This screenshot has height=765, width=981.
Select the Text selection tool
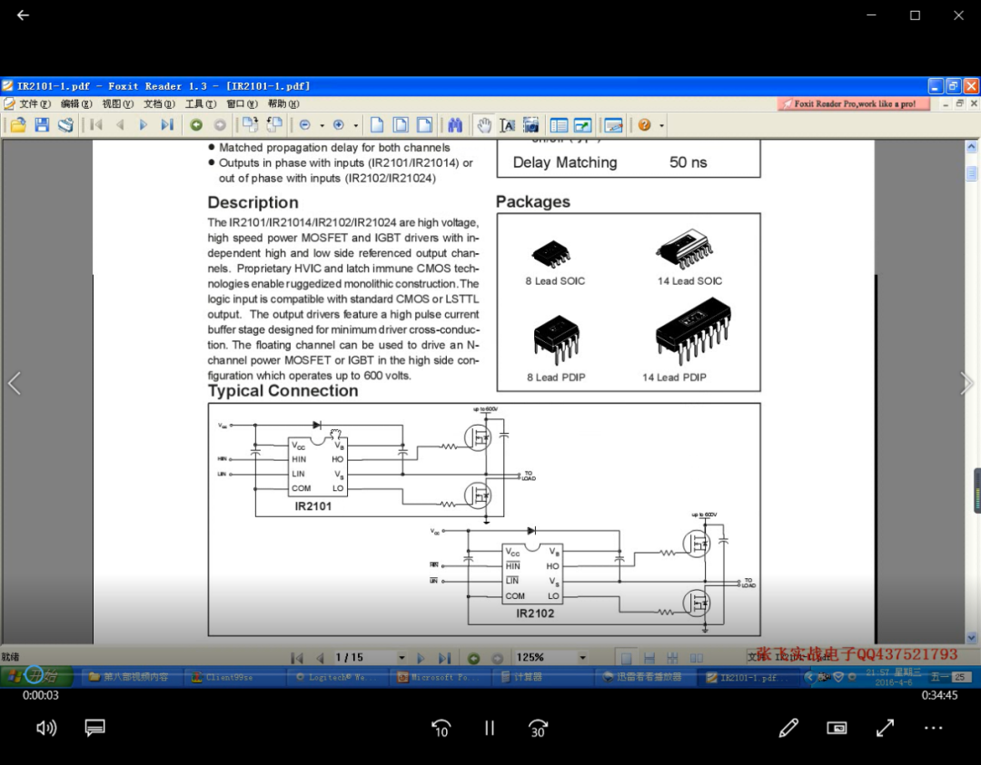(508, 125)
